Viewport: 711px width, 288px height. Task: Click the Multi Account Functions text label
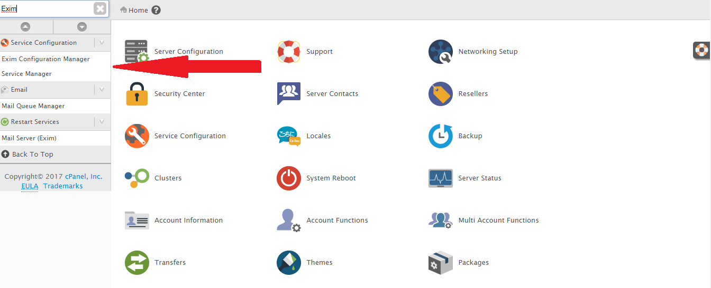[498, 220]
